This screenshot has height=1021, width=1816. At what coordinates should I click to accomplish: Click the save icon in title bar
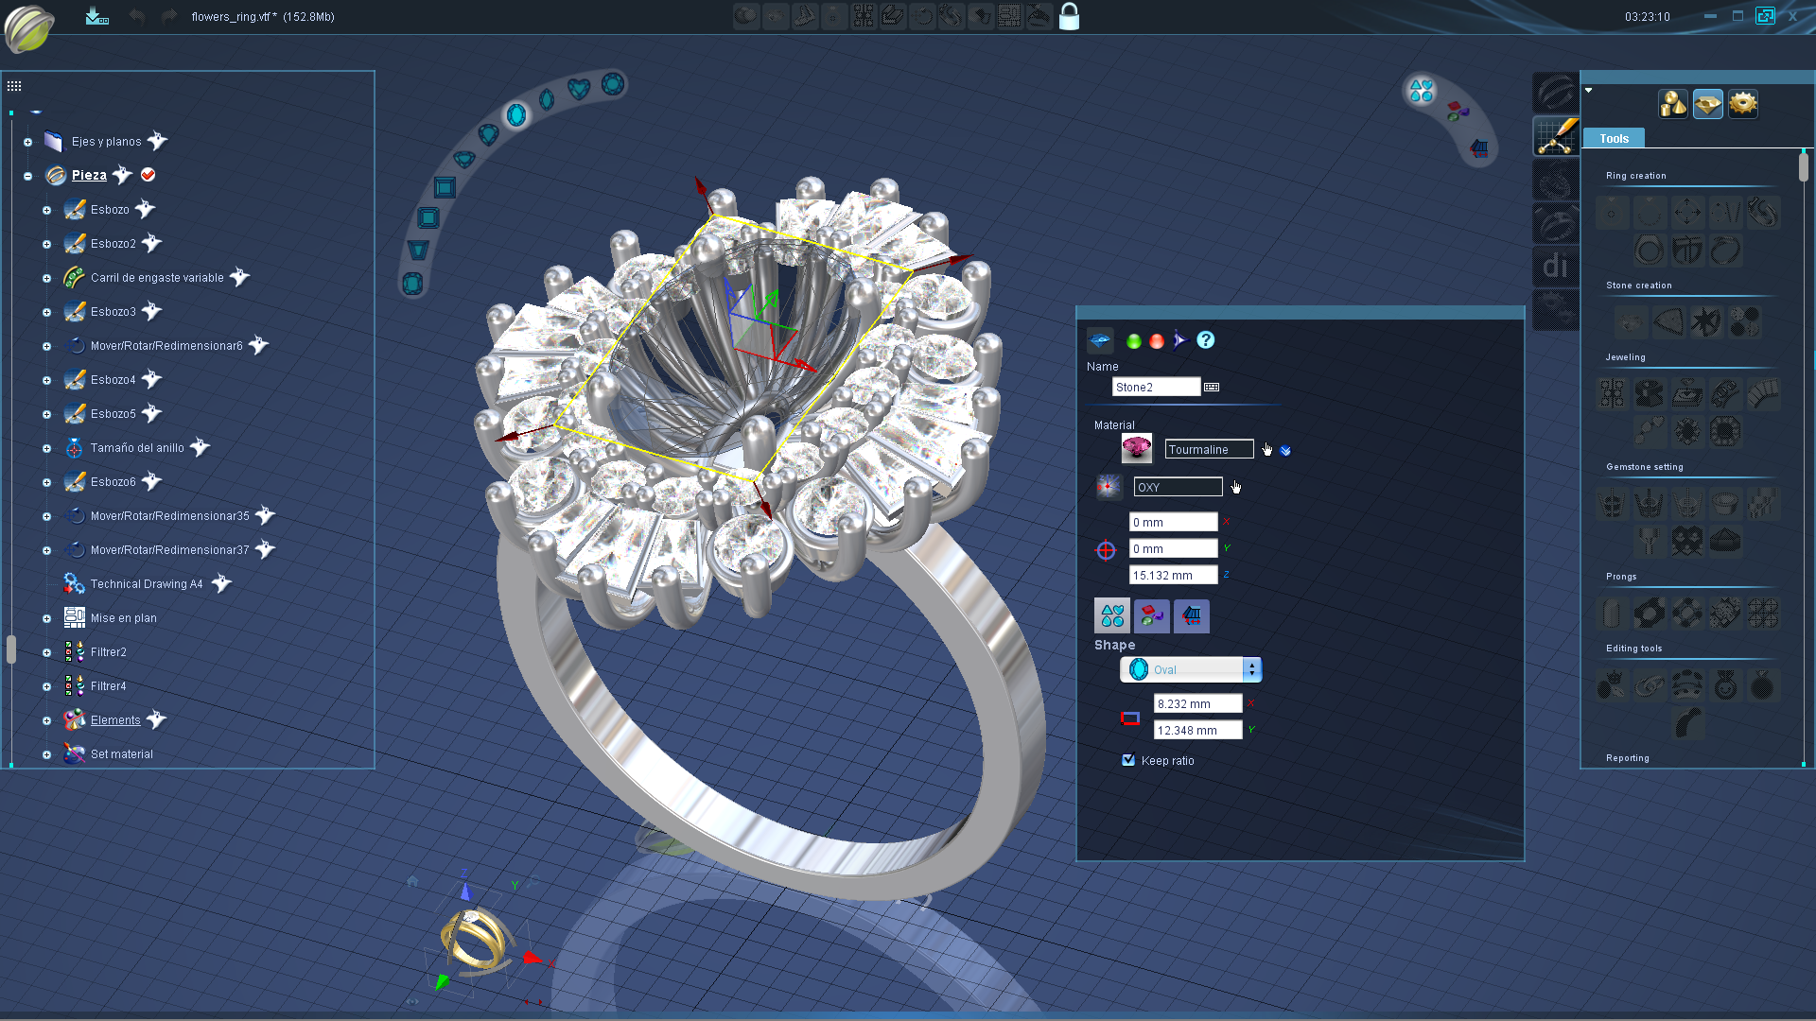(96, 16)
